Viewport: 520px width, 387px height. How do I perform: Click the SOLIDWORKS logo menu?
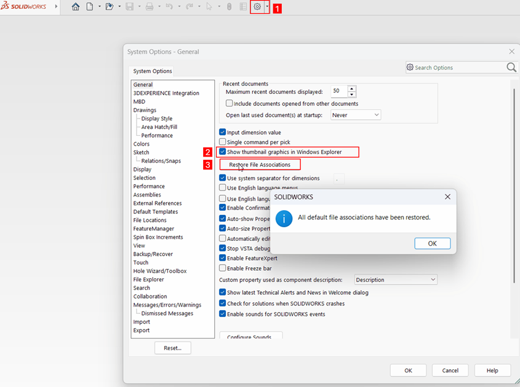23,7
